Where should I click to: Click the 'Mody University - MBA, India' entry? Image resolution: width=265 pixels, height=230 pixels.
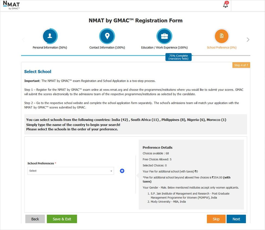click(x=168, y=202)
